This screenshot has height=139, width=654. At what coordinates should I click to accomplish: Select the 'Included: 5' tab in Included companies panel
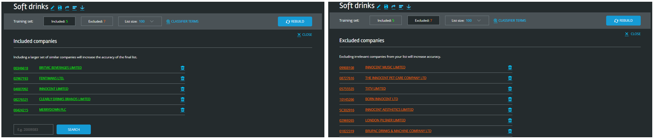pos(59,22)
